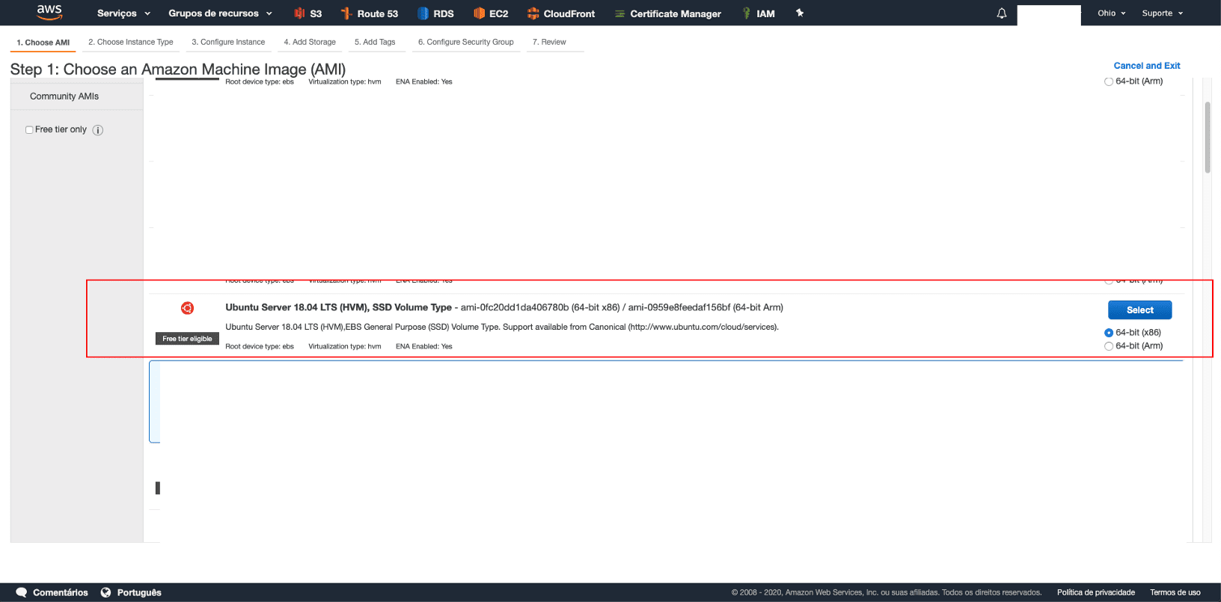Enable the Free tier only checkbox

click(29, 130)
